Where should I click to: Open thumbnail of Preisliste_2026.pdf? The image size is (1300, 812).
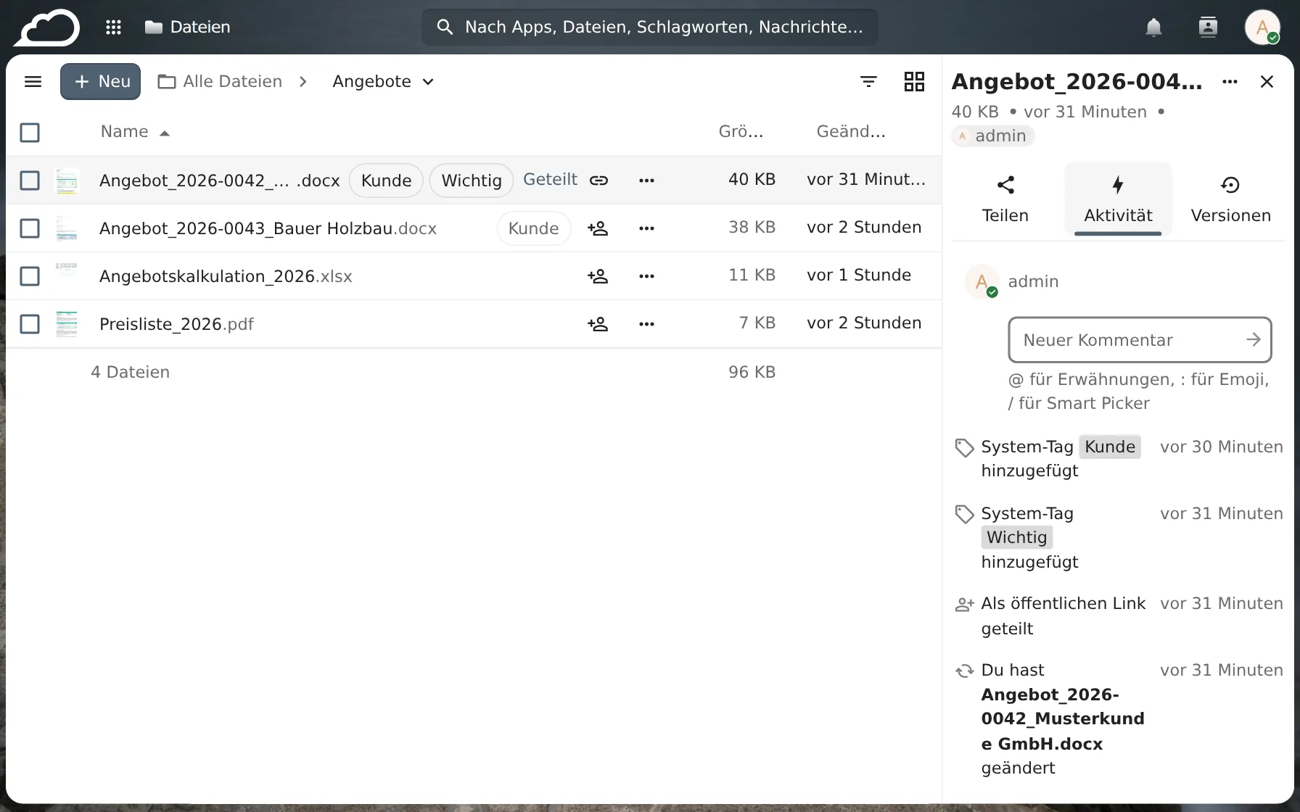pyautogui.click(x=67, y=324)
